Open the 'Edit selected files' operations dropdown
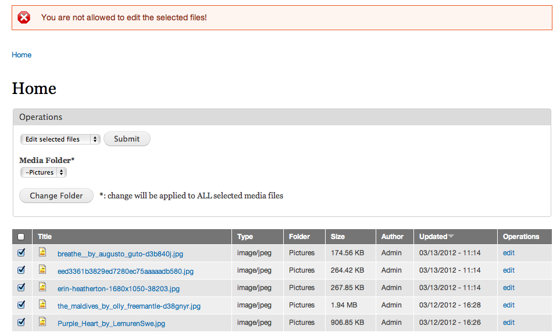 (x=60, y=139)
